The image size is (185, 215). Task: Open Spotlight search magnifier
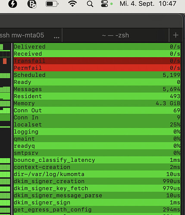90,4
